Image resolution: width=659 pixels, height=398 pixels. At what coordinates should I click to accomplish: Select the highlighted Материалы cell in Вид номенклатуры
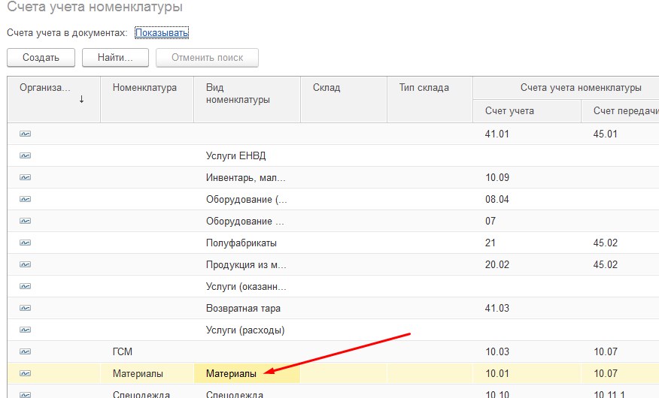pos(247,374)
